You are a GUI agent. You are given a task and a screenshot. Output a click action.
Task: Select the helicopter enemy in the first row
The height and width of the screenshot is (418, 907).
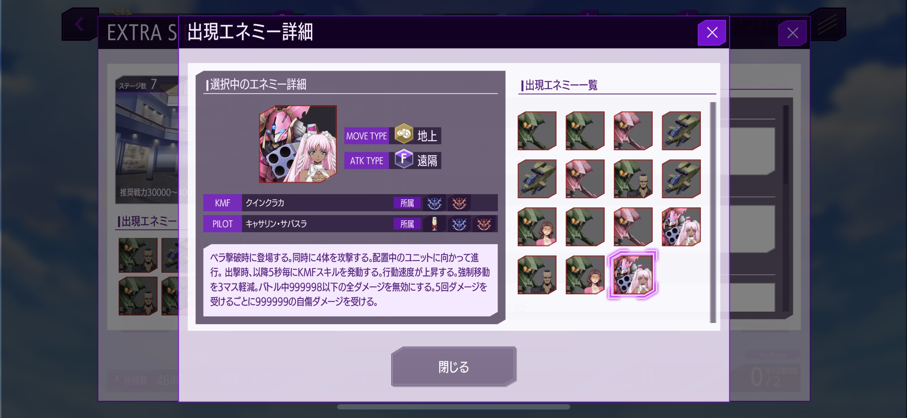coord(681,131)
